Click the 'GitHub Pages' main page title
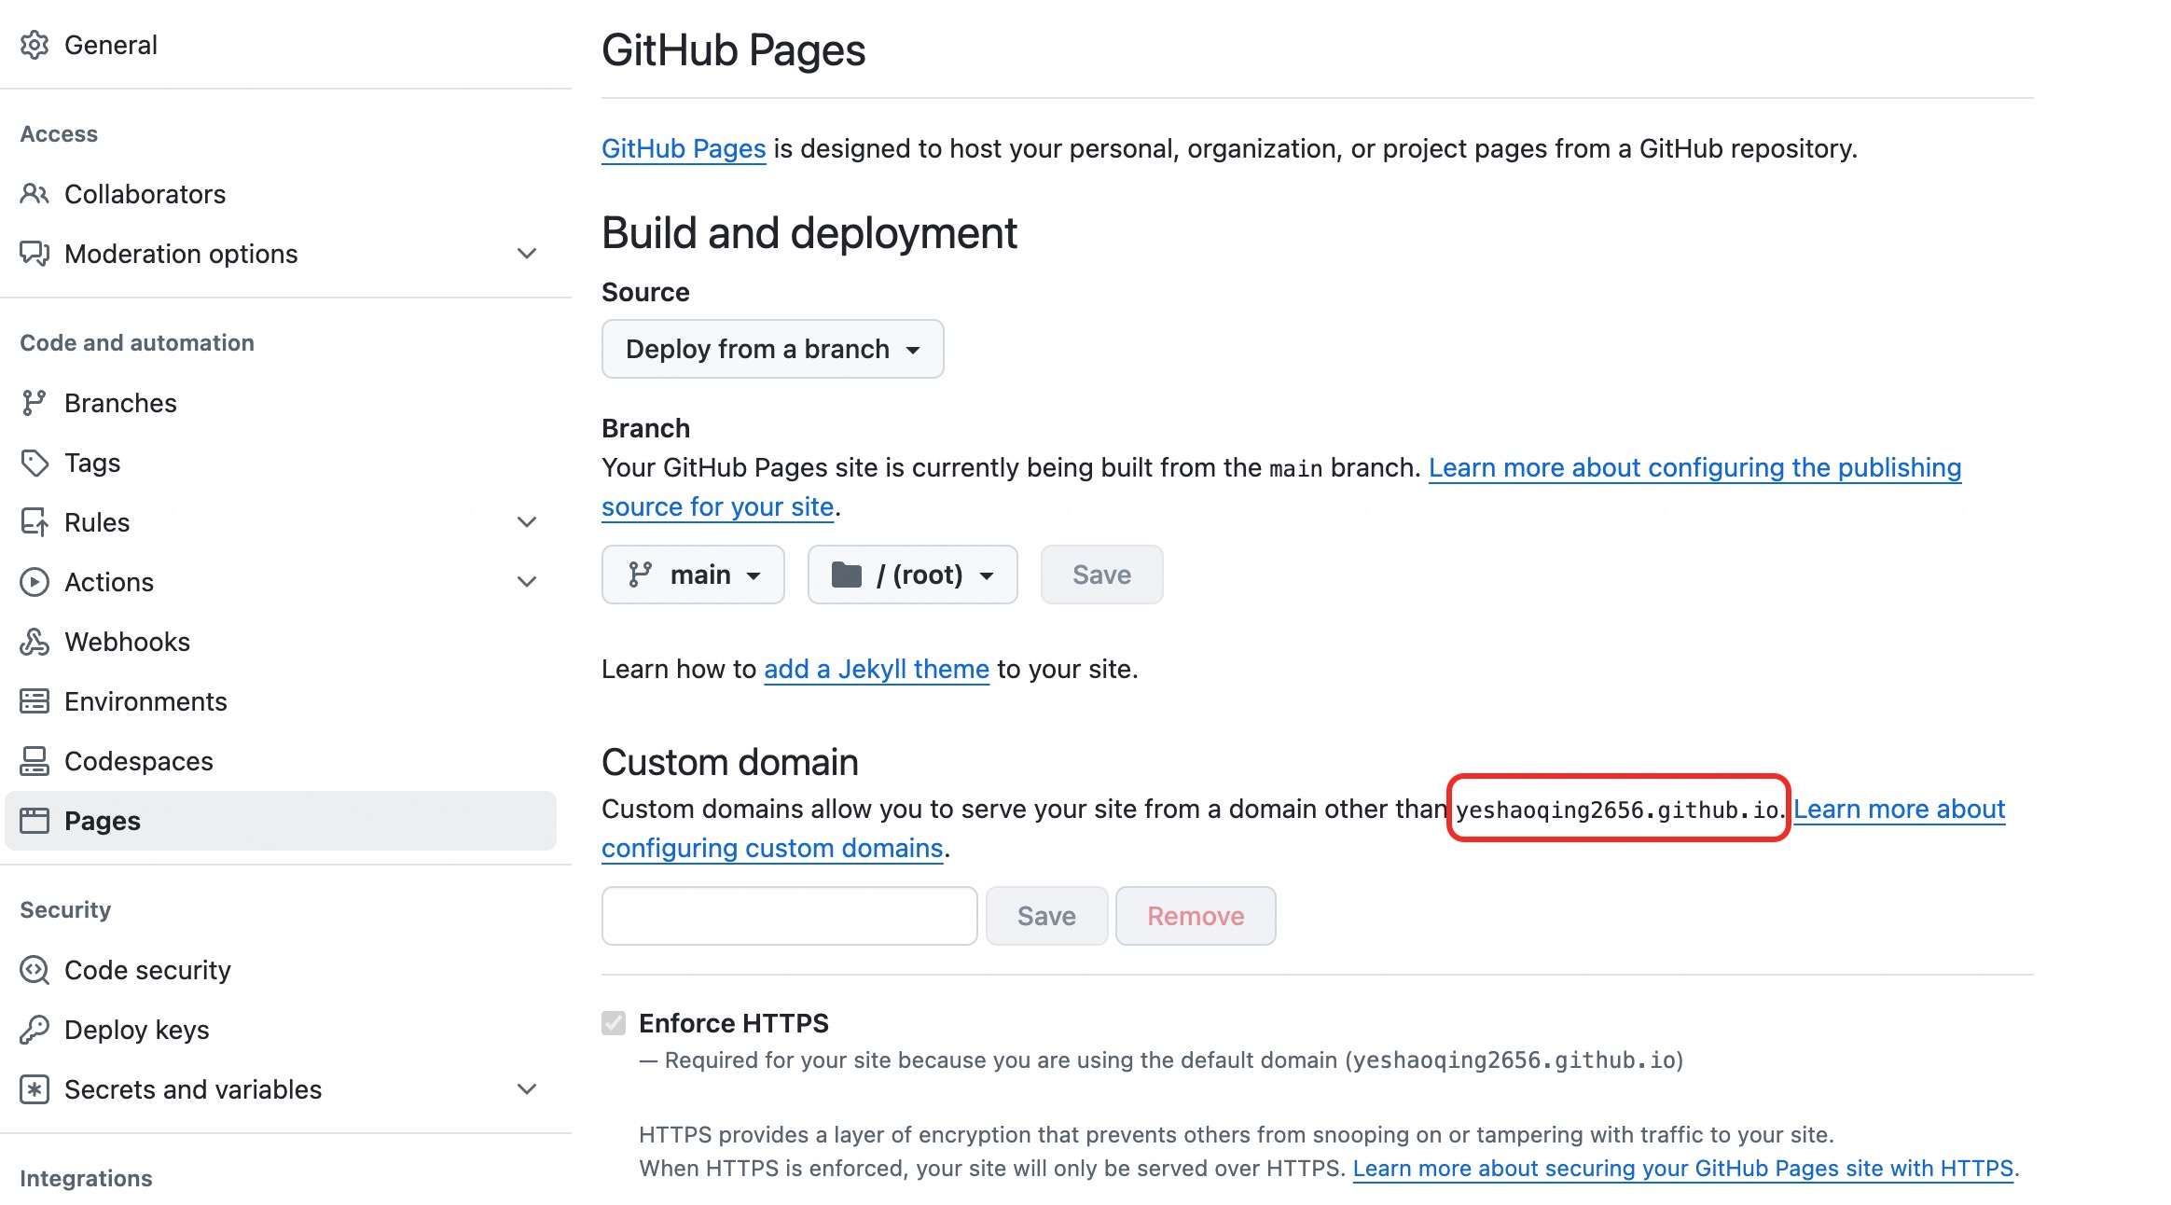This screenshot has width=2171, height=1205. tap(733, 50)
